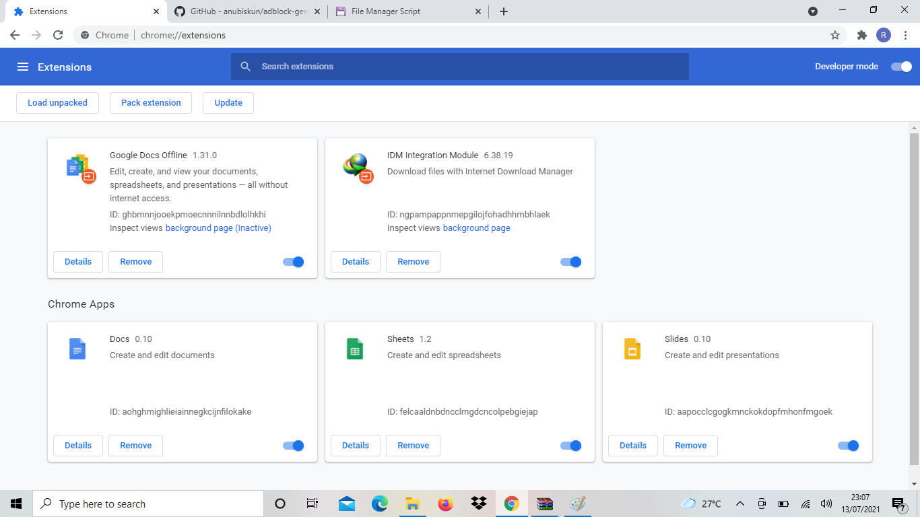Close the File Manager Script tab
This screenshot has width=920, height=517.
[478, 11]
